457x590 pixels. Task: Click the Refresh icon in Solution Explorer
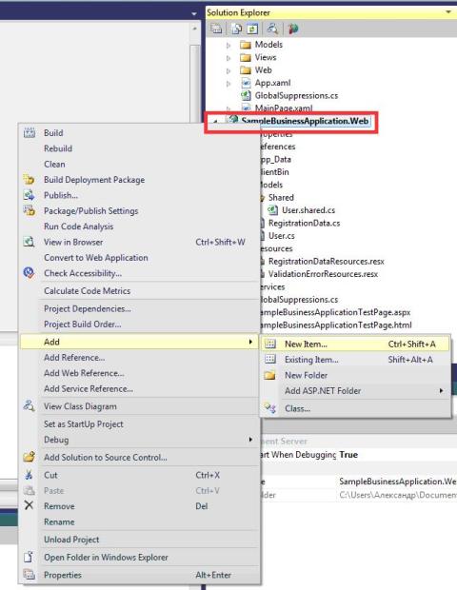click(x=252, y=29)
